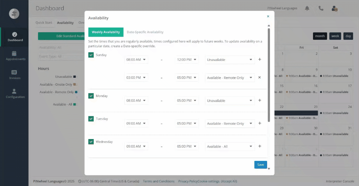The width and height of the screenshot is (359, 186).
Task: Open the user profile avatar icon
Action: [335, 9]
